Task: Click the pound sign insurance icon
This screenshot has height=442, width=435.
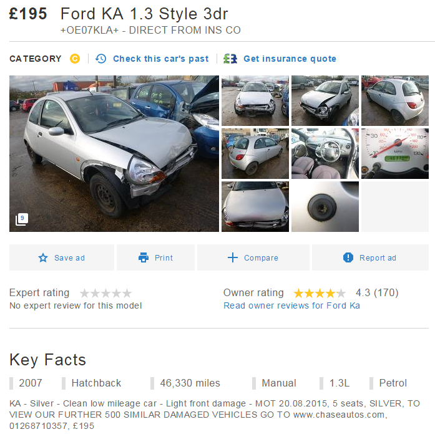Action: click(x=230, y=59)
